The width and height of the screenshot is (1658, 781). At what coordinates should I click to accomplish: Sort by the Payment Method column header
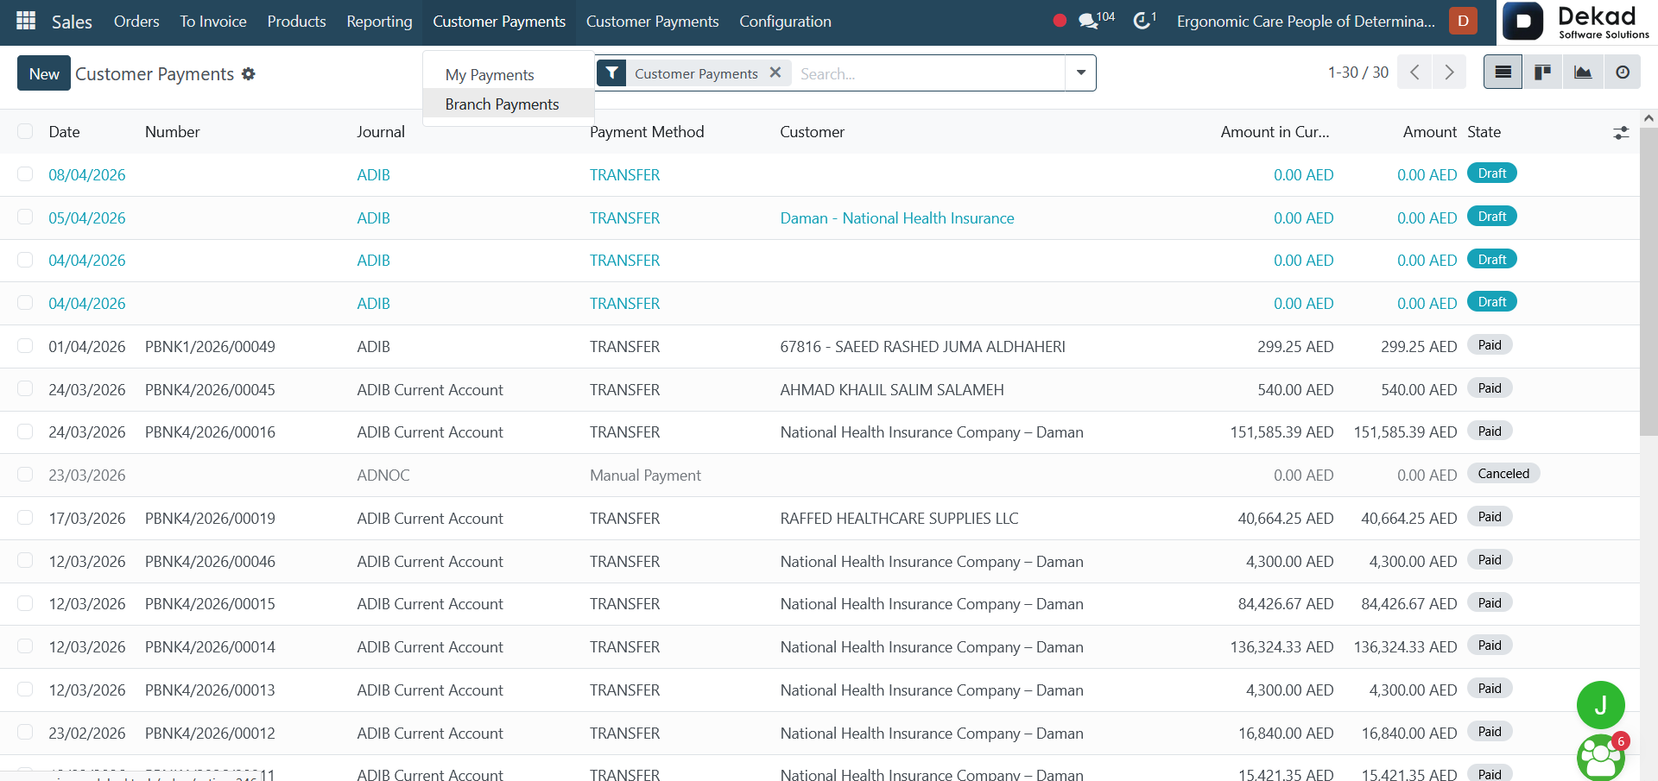click(647, 132)
